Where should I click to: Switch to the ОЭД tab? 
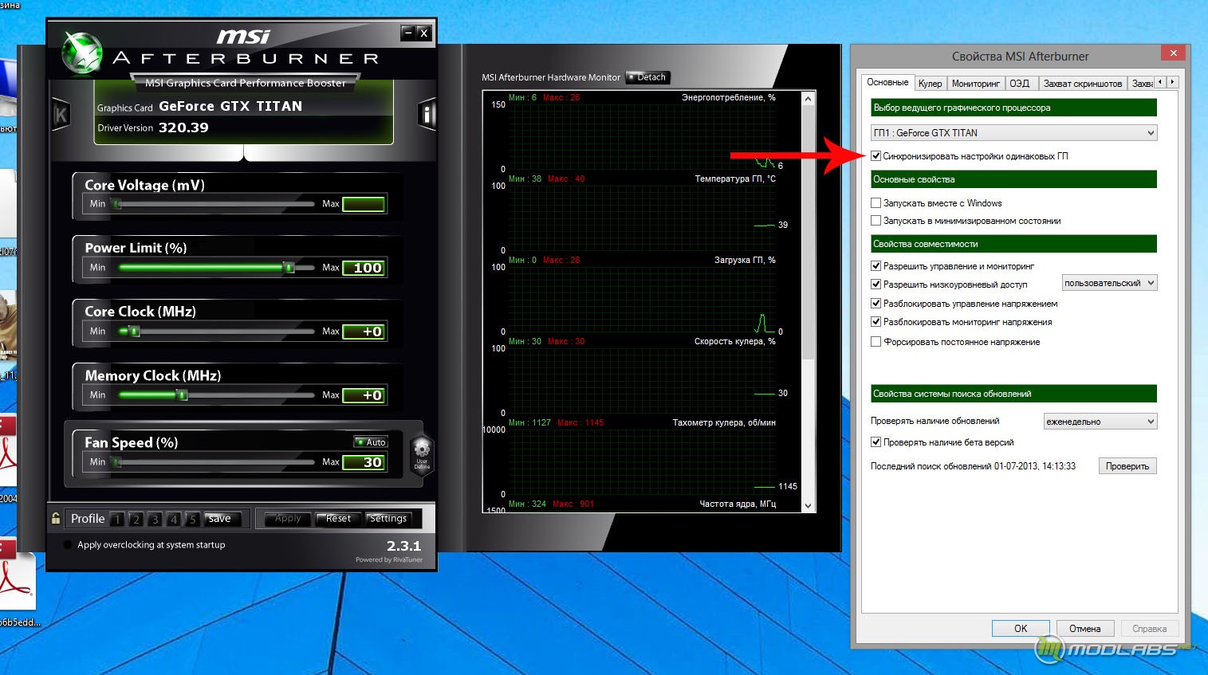click(x=1020, y=84)
